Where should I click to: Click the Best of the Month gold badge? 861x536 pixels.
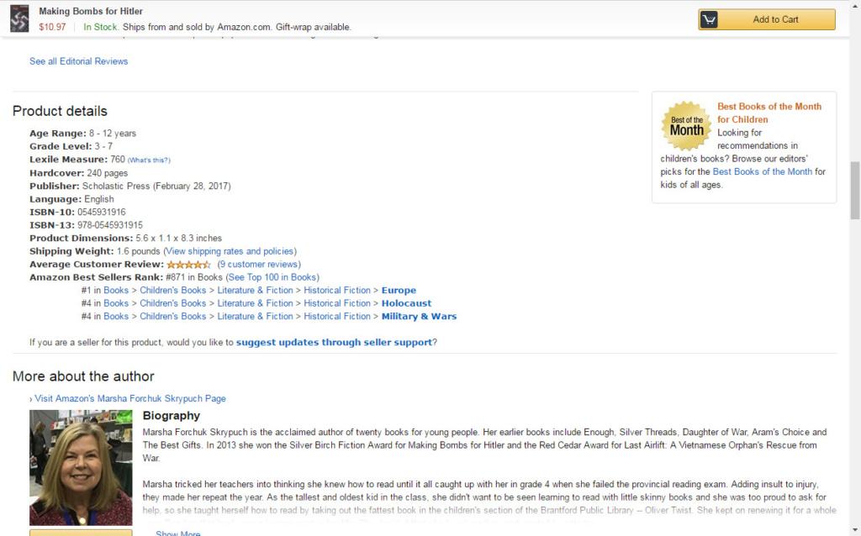pyautogui.click(x=686, y=126)
